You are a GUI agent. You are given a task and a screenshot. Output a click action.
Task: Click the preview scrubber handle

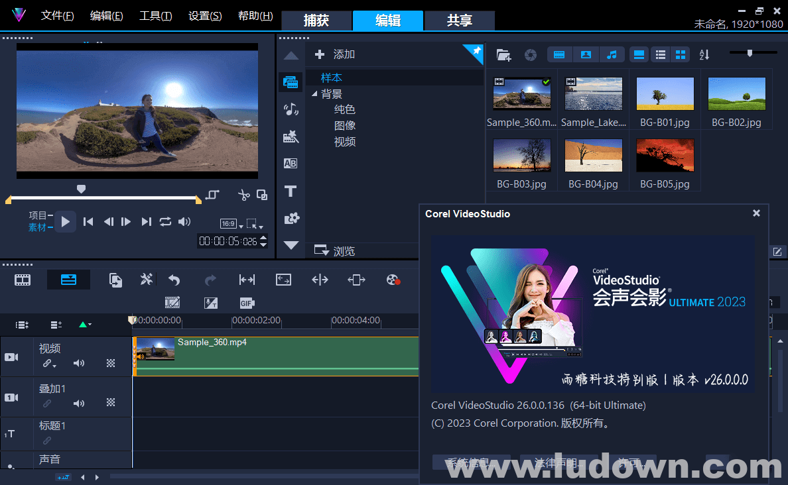pos(81,189)
